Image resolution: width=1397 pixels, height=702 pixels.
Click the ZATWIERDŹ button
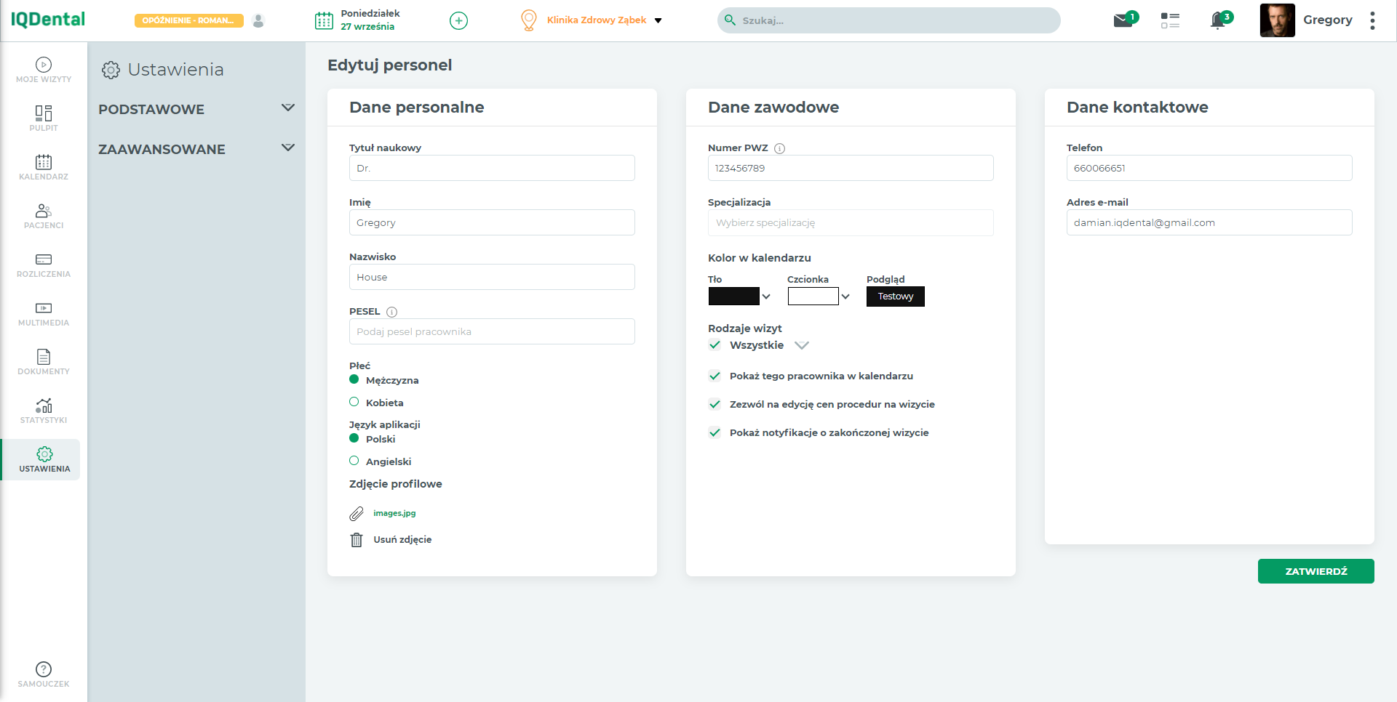tap(1316, 571)
